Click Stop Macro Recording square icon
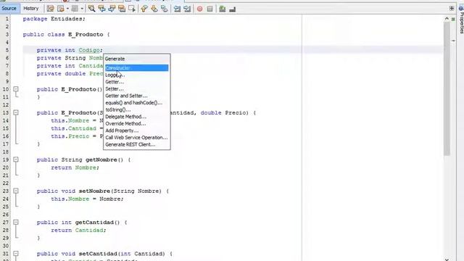The height and width of the screenshot is (261, 464). tap(210, 9)
